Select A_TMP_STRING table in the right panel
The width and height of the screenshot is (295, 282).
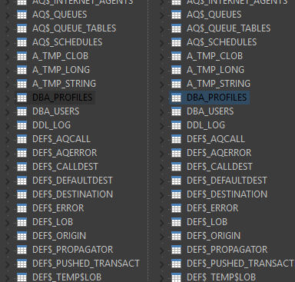[x=218, y=84]
